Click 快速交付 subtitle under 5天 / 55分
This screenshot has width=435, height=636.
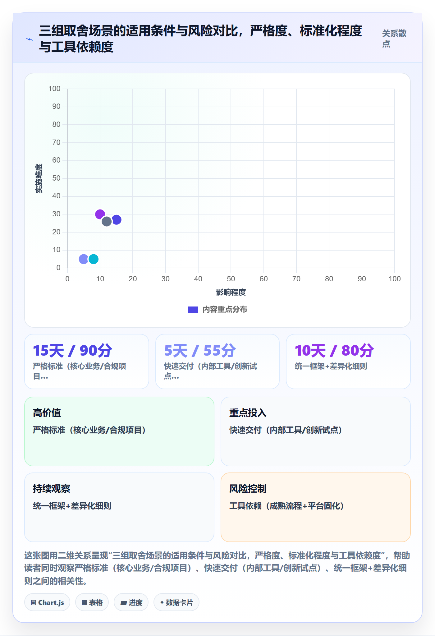(x=210, y=371)
